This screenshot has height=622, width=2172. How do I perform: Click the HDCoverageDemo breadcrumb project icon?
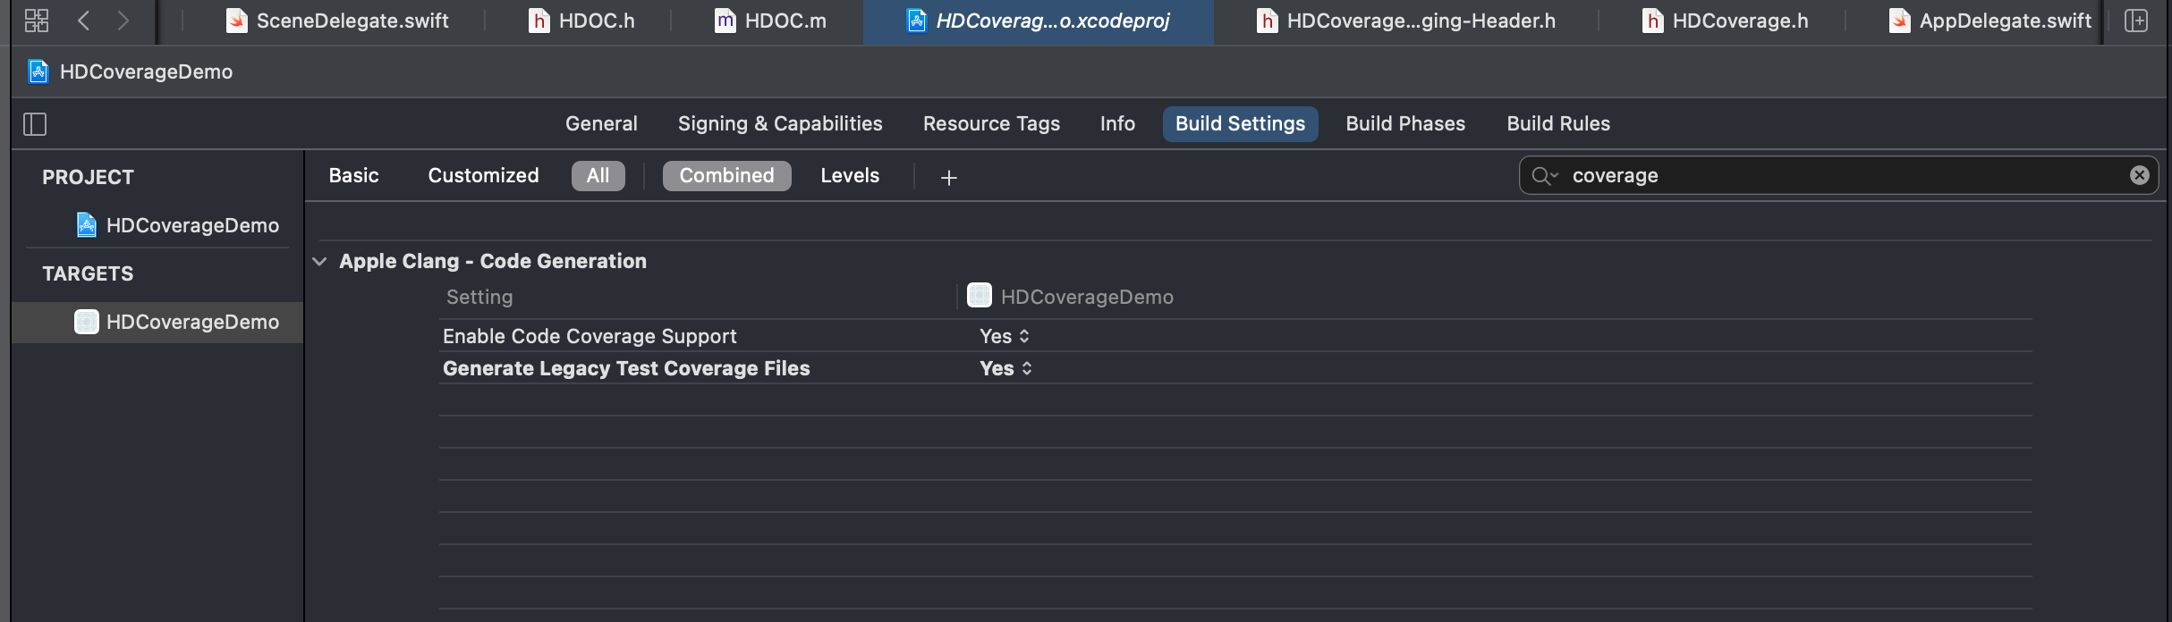38,71
